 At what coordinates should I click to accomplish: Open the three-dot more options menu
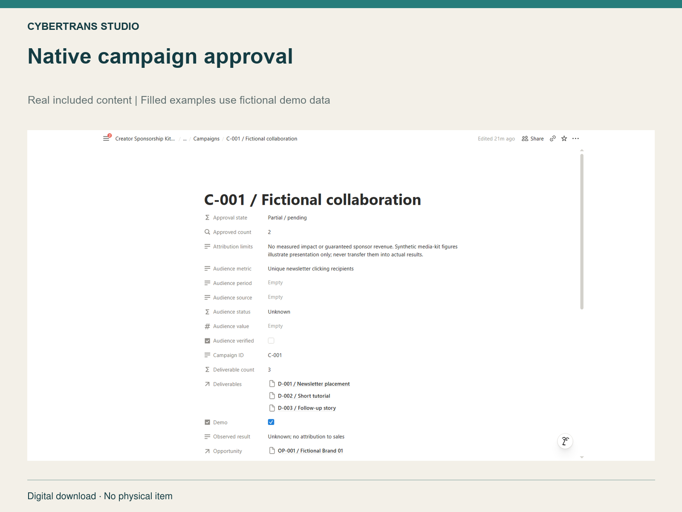pyautogui.click(x=575, y=139)
